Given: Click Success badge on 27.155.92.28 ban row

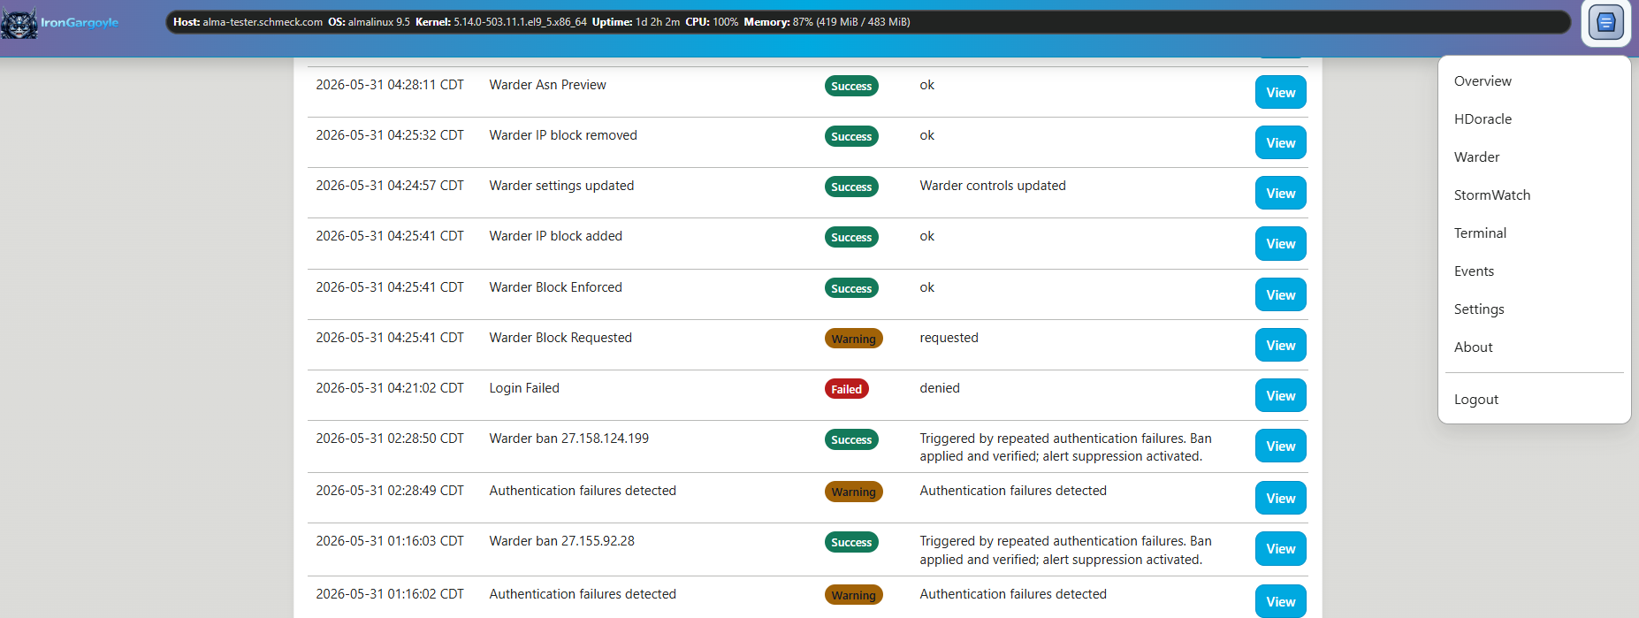Looking at the screenshot, I should [851, 542].
